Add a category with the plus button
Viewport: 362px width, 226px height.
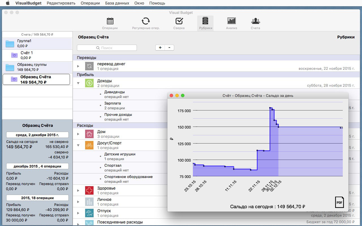coord(160,48)
